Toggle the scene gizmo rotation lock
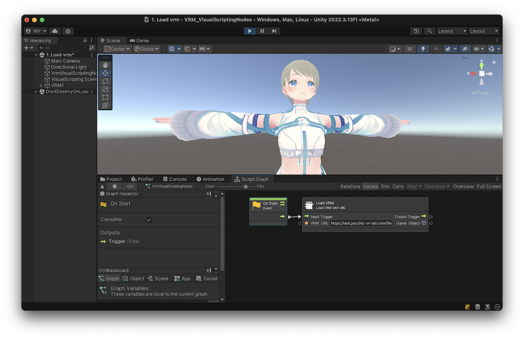This screenshot has width=524, height=339. tap(494, 62)
